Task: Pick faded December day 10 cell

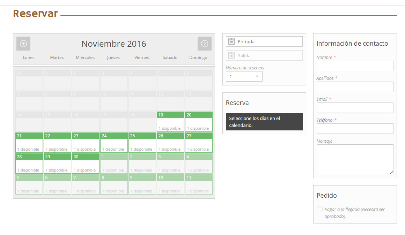Action: click(170, 184)
